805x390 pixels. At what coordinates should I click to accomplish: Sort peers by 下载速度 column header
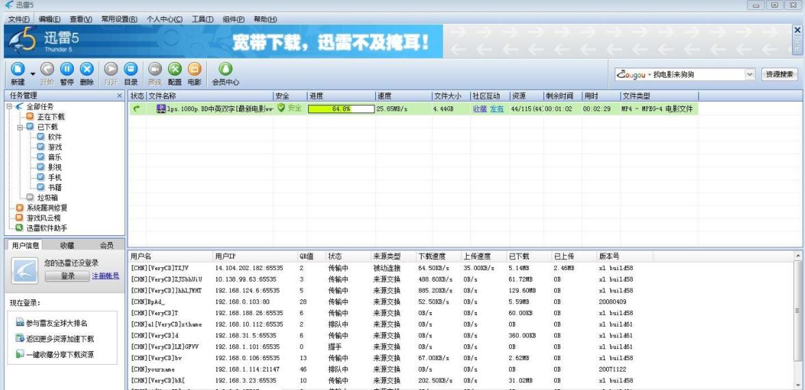click(x=439, y=256)
